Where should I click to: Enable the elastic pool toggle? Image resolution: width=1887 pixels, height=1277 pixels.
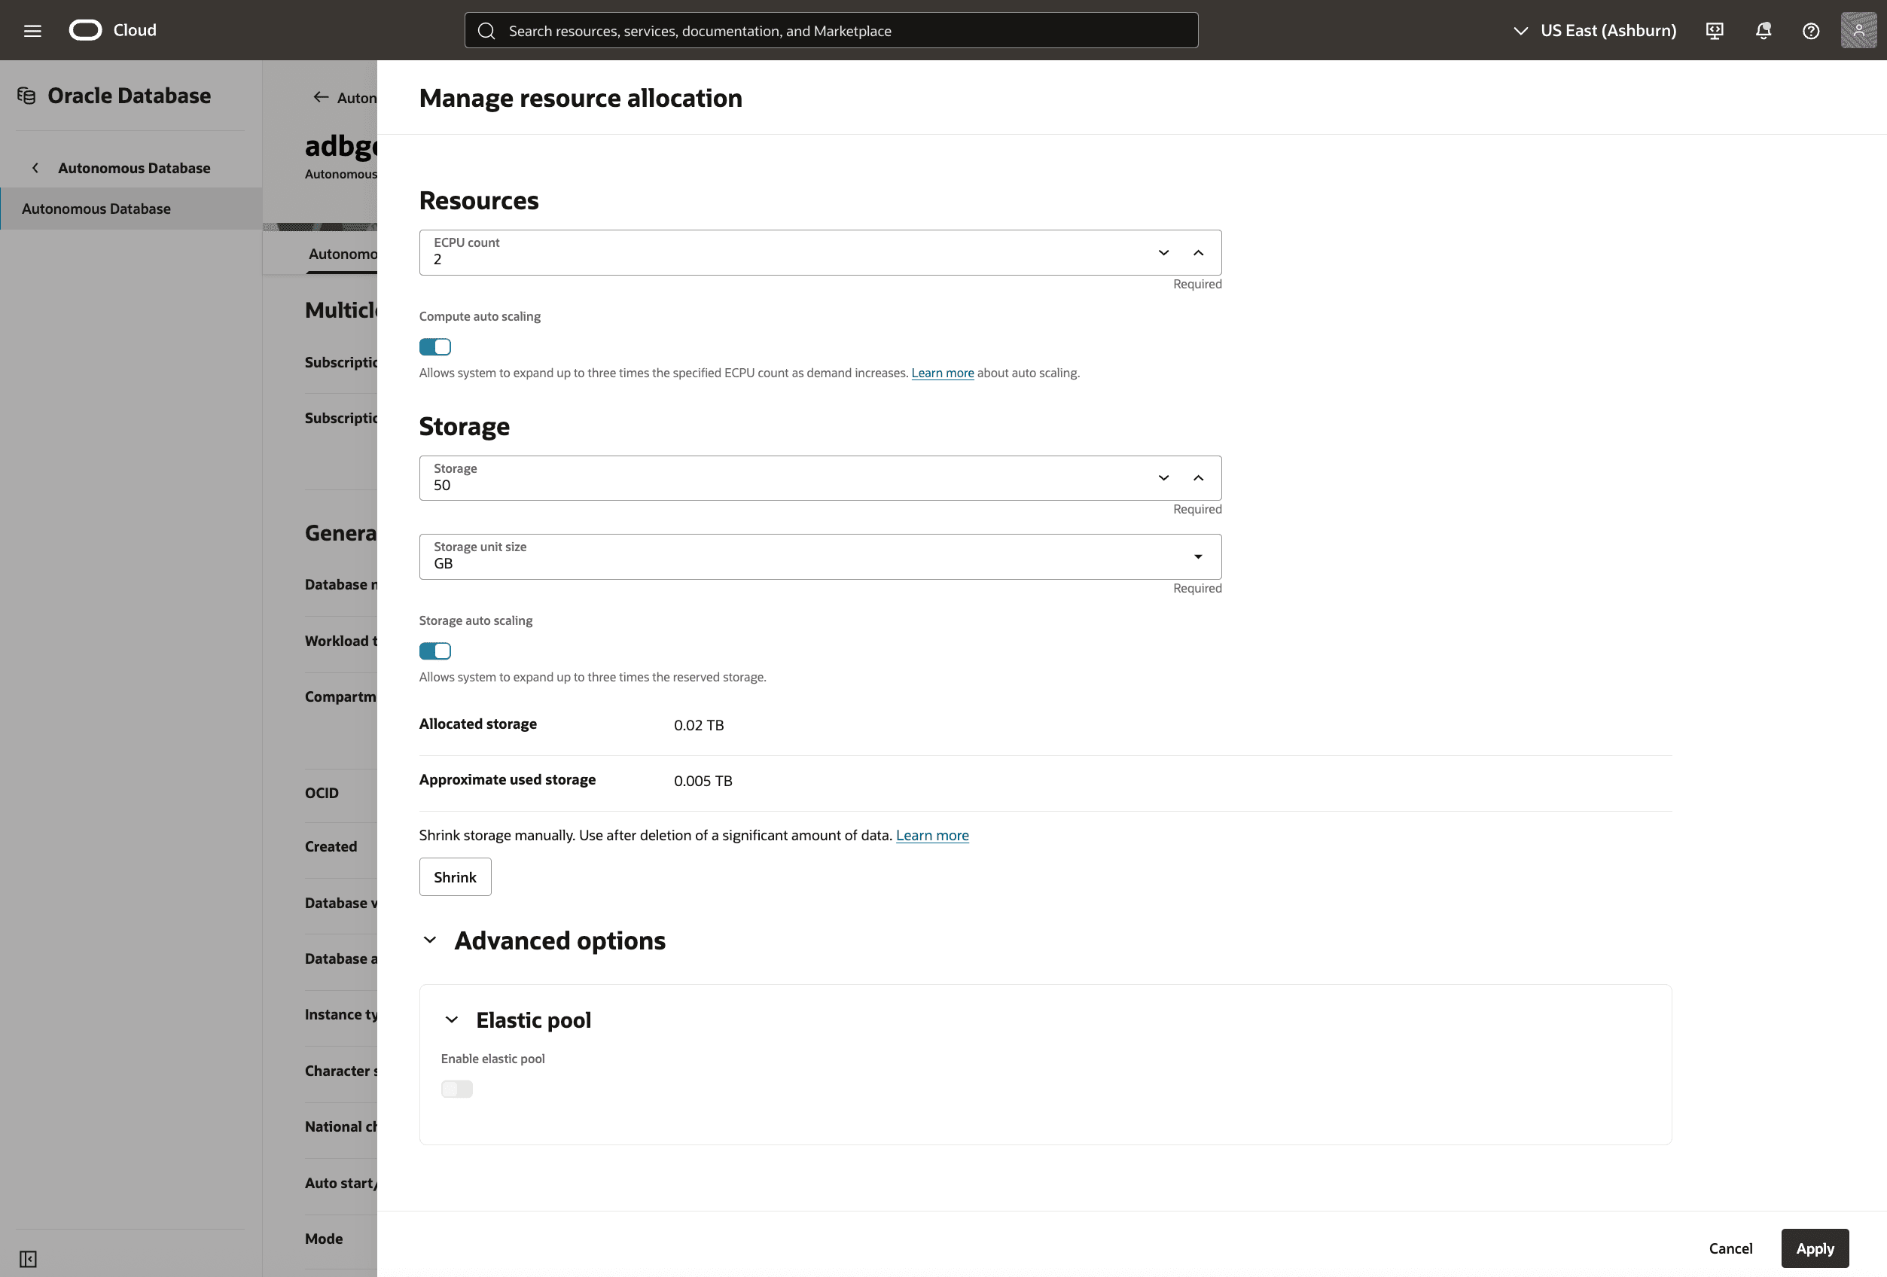point(457,1089)
